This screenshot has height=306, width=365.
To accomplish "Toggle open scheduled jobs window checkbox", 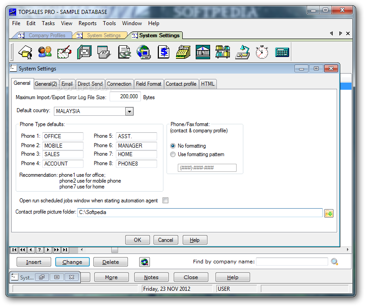I will (165, 201).
